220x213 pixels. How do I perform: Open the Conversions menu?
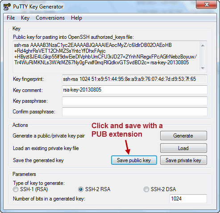pyautogui.click(x=50, y=18)
